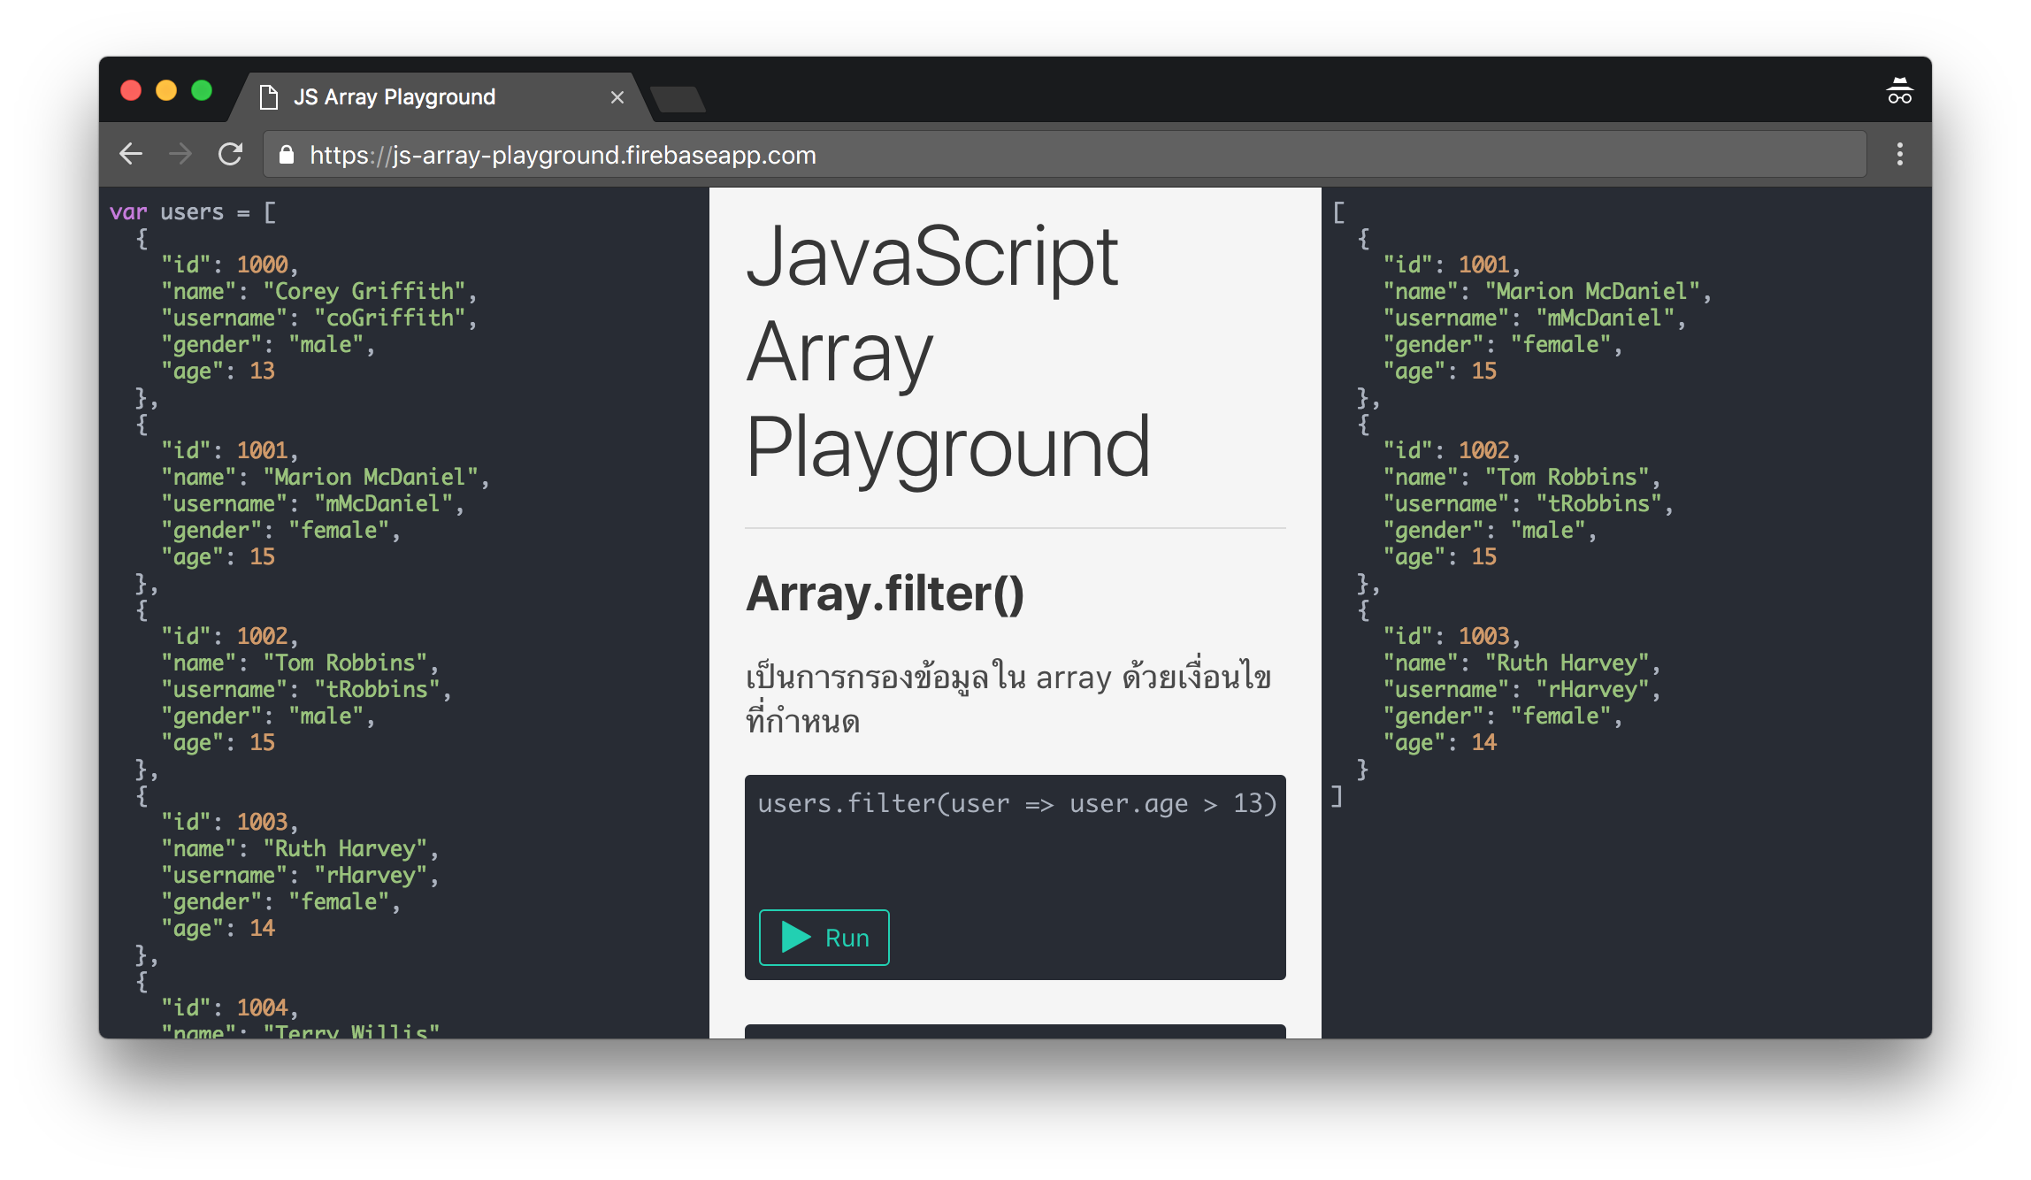
Task: Close the JS Array Playground tab
Action: [x=617, y=97]
